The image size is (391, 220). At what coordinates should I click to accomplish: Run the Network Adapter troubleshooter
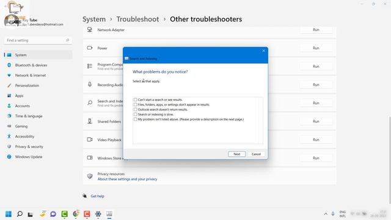click(316, 30)
